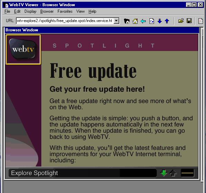Click the black cloud home icon
The width and height of the screenshot is (206, 193).
point(127,21)
